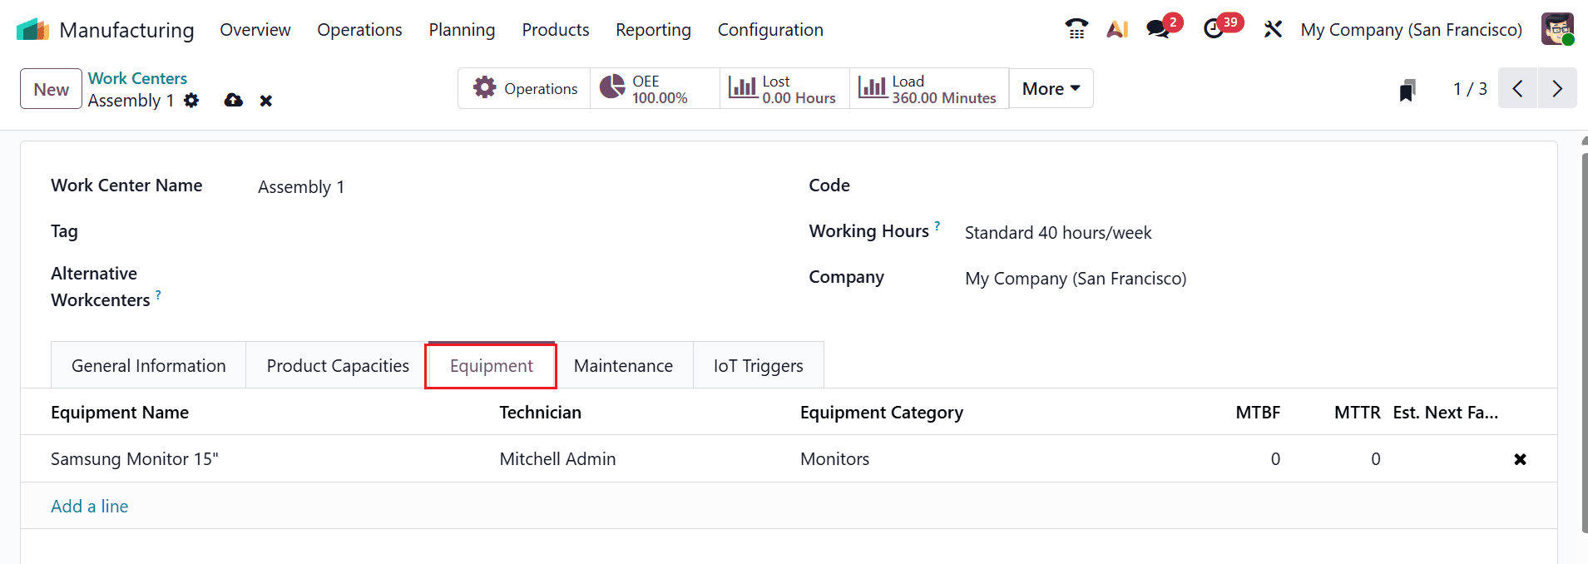Sort by Technician column header

coord(540,413)
